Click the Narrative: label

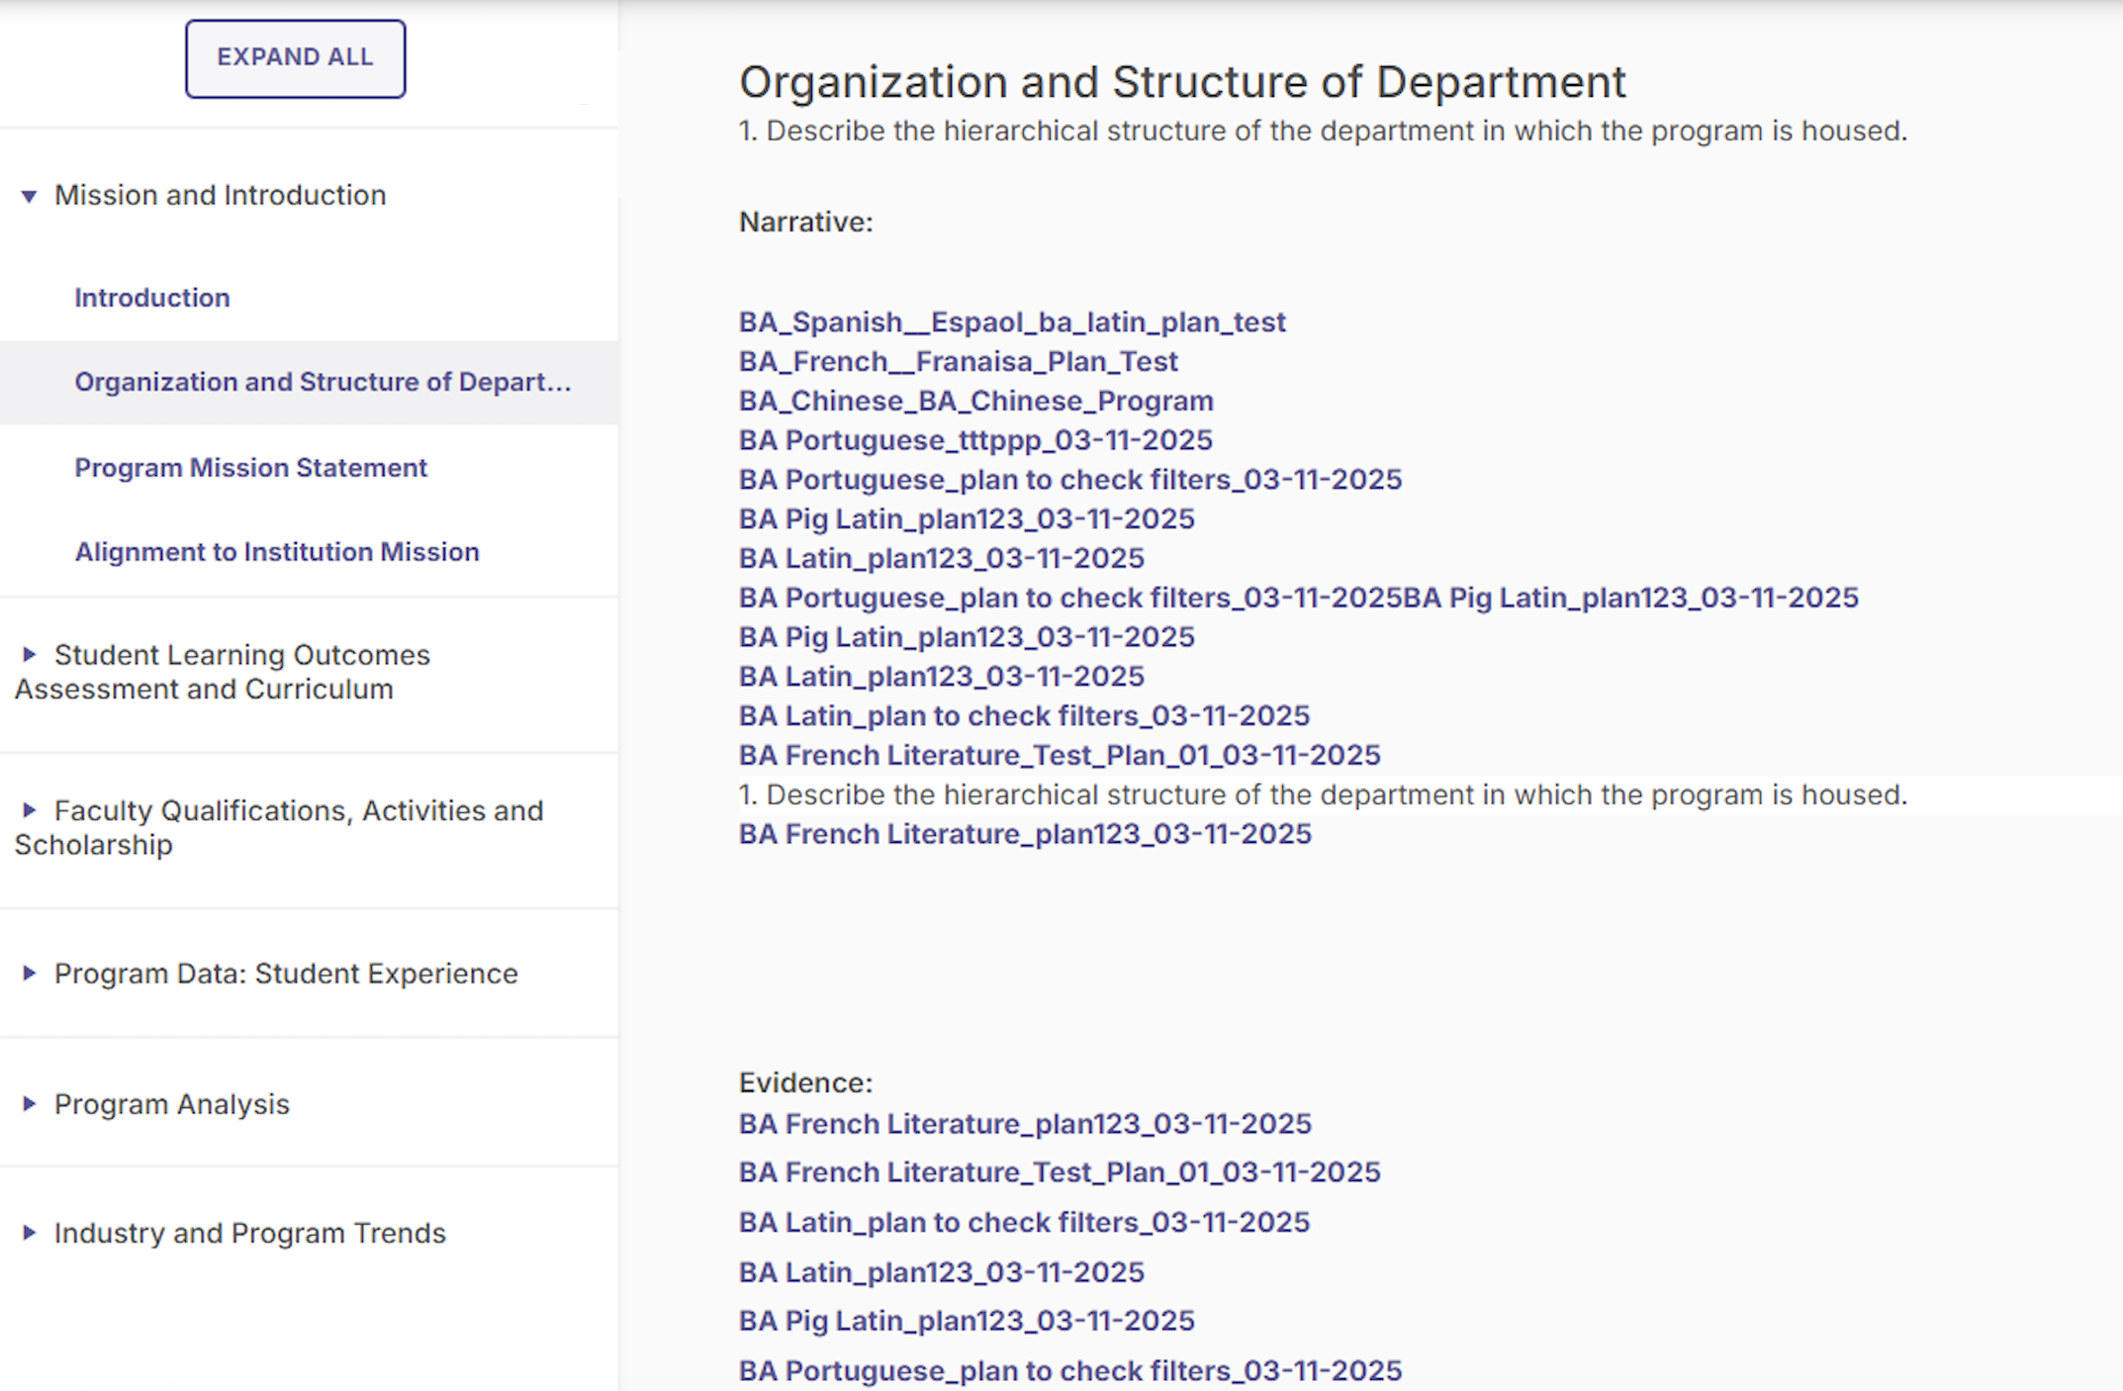click(x=806, y=223)
